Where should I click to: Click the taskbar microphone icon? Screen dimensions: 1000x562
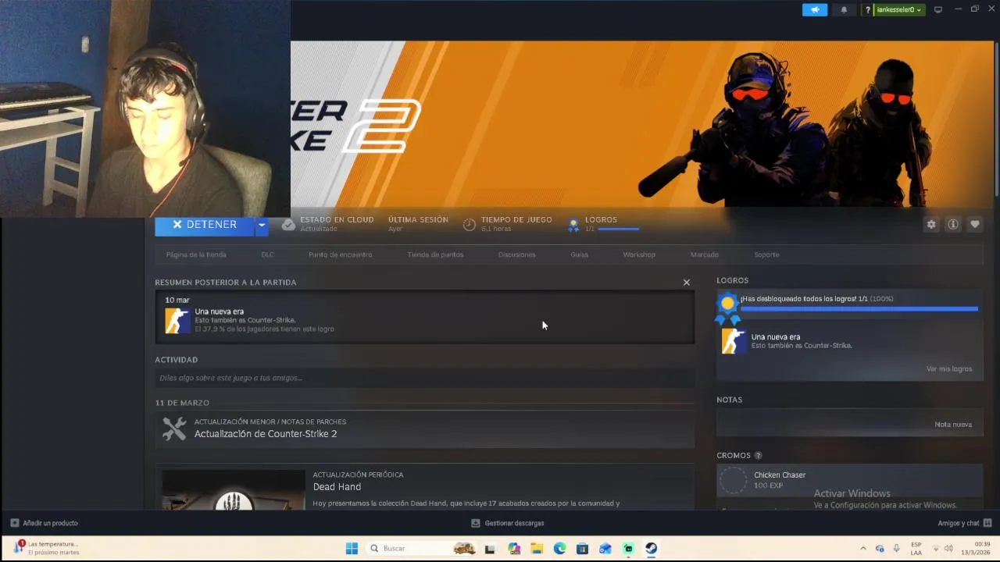click(x=896, y=548)
